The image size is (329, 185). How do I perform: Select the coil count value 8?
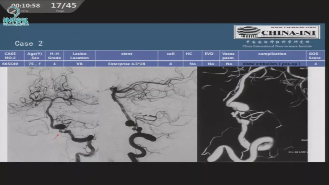(x=170, y=64)
